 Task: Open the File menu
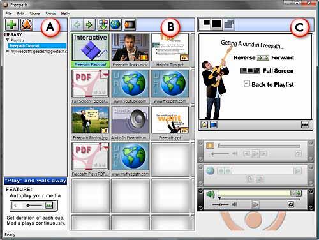pyautogui.click(x=8, y=14)
